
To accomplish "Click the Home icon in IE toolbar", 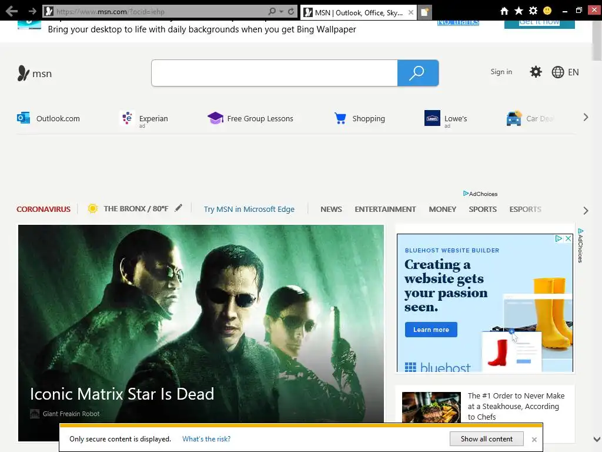I will click(x=504, y=11).
